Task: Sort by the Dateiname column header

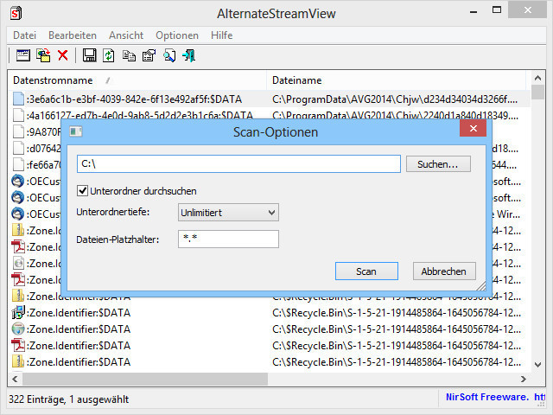Action: point(397,80)
